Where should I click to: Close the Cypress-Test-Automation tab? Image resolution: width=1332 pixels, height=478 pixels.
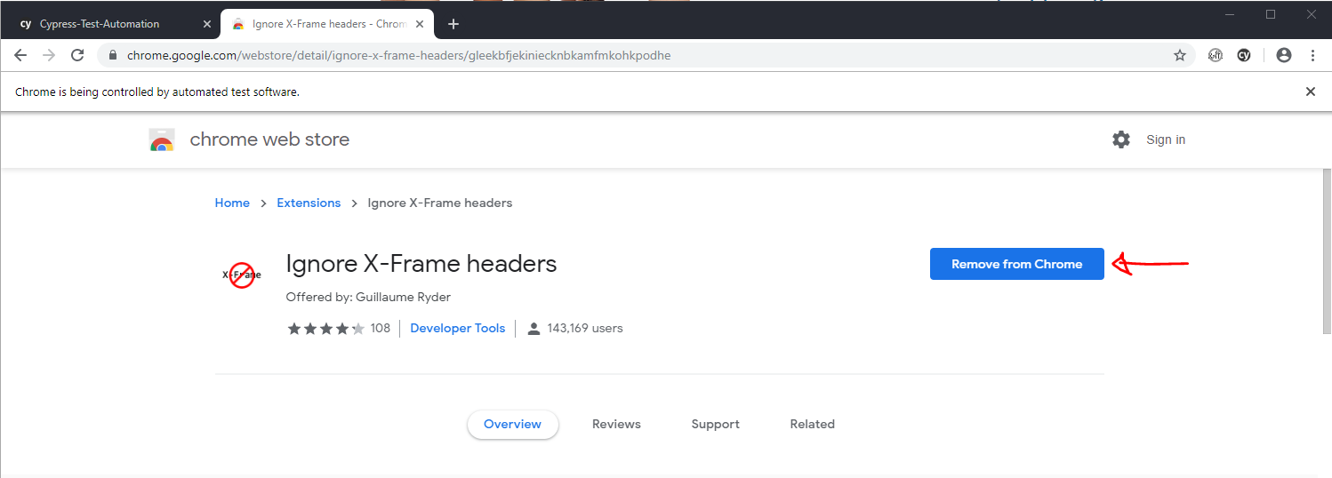tap(207, 24)
